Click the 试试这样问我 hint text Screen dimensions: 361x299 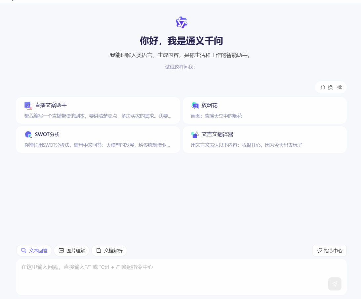coord(180,67)
